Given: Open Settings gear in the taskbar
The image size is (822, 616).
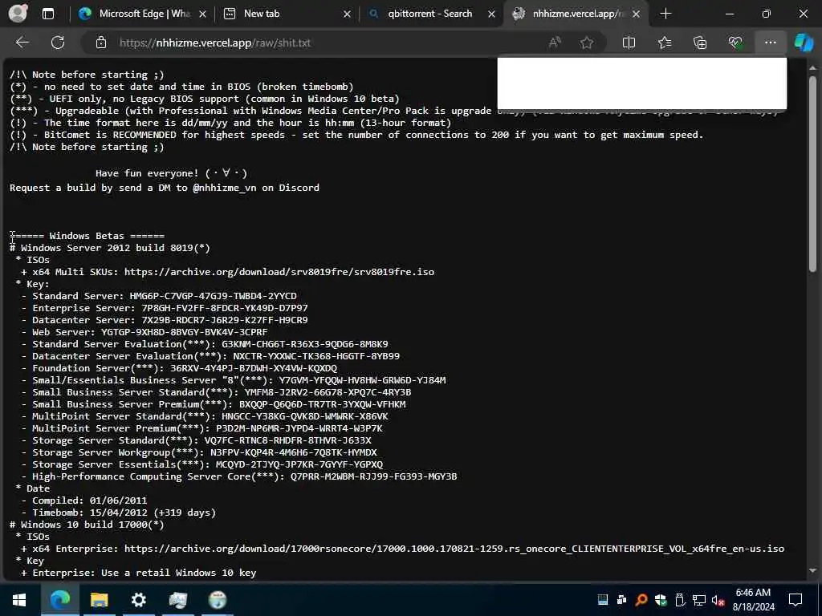Looking at the screenshot, I should [x=138, y=600].
